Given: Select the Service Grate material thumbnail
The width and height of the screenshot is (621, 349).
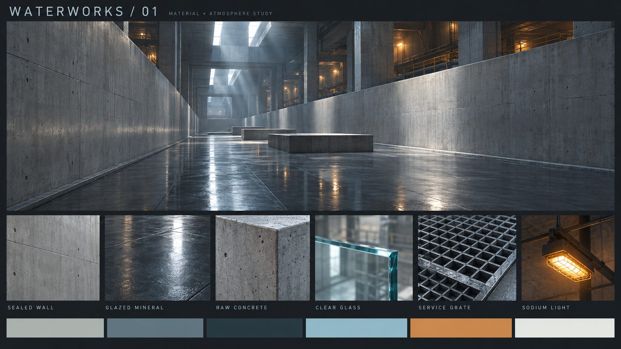Looking at the screenshot, I should (x=467, y=258).
